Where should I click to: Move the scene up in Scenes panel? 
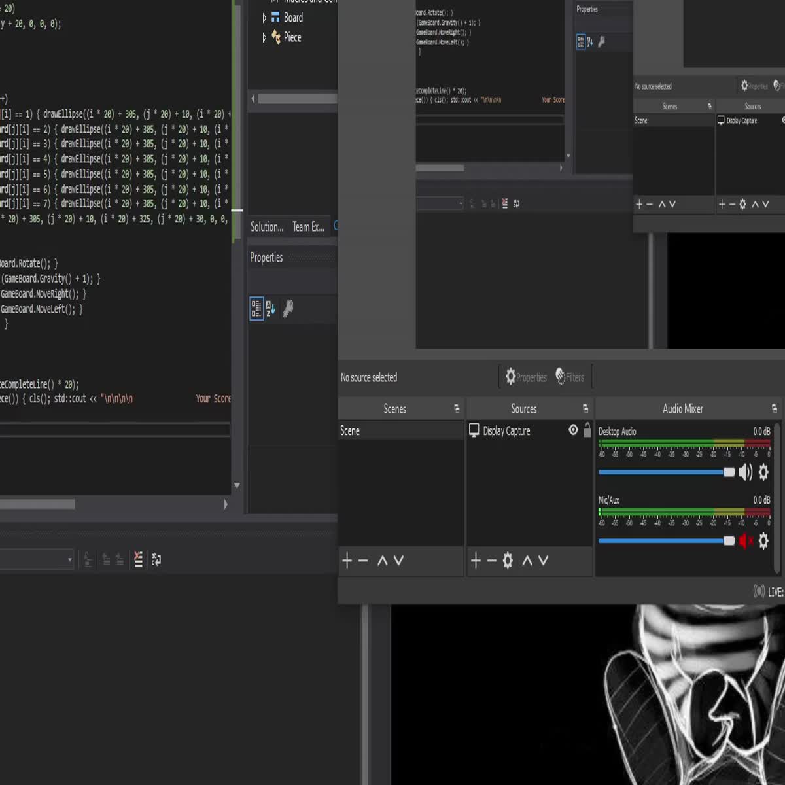[383, 560]
